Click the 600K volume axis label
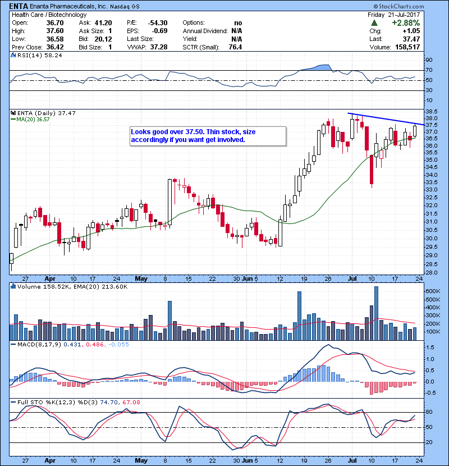Image resolution: width=449 pixels, height=466 pixels. (433, 291)
